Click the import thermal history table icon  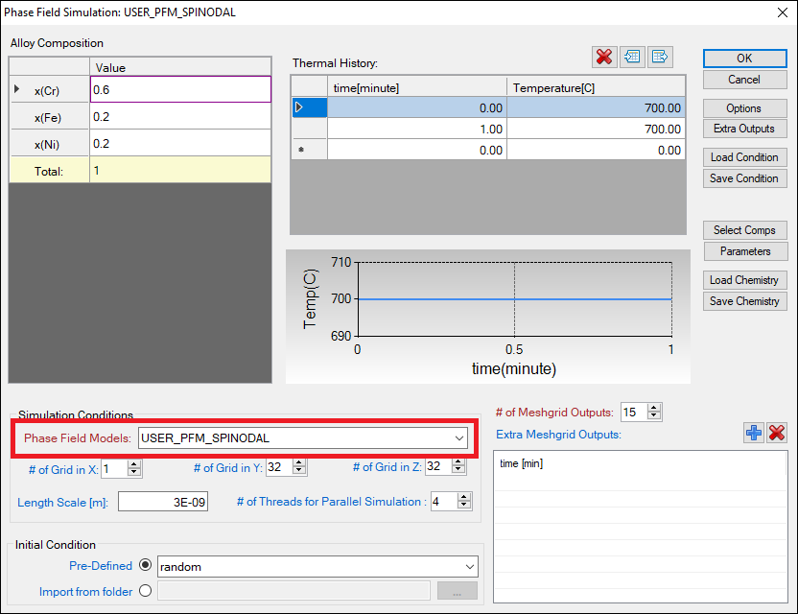pos(632,57)
